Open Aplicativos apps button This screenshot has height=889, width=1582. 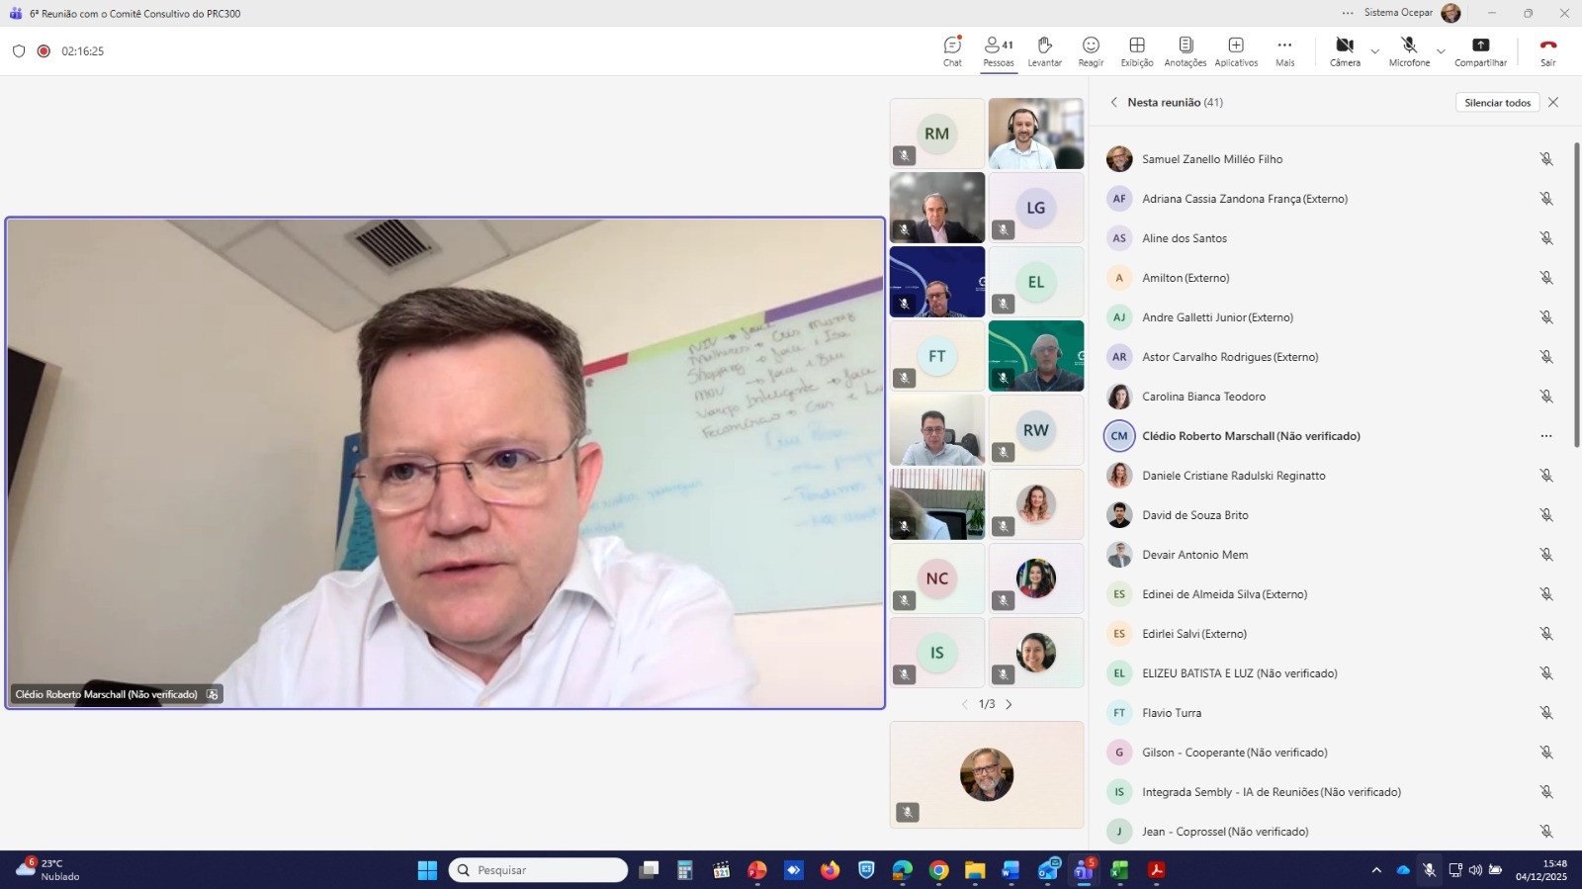1236,51
